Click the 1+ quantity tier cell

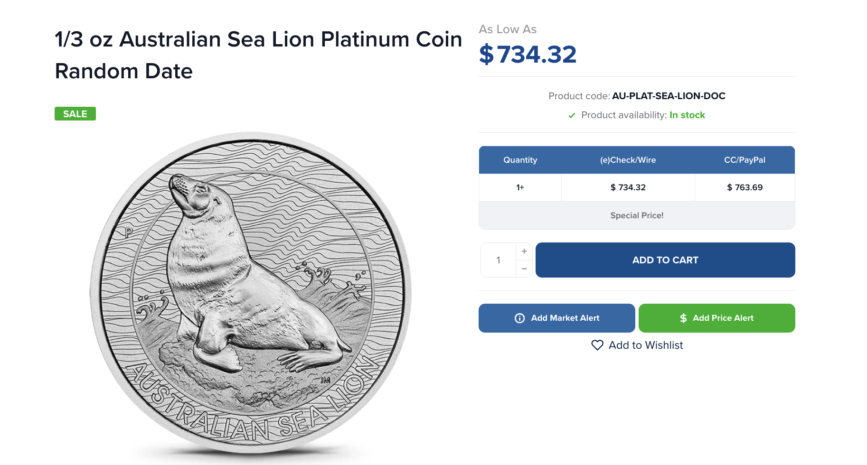[520, 187]
